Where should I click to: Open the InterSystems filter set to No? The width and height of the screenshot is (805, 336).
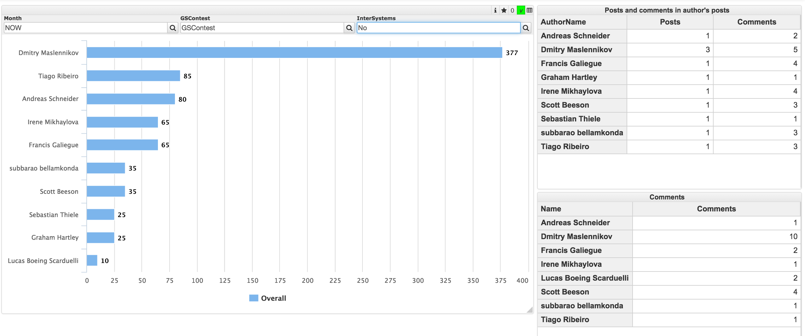[x=438, y=28]
